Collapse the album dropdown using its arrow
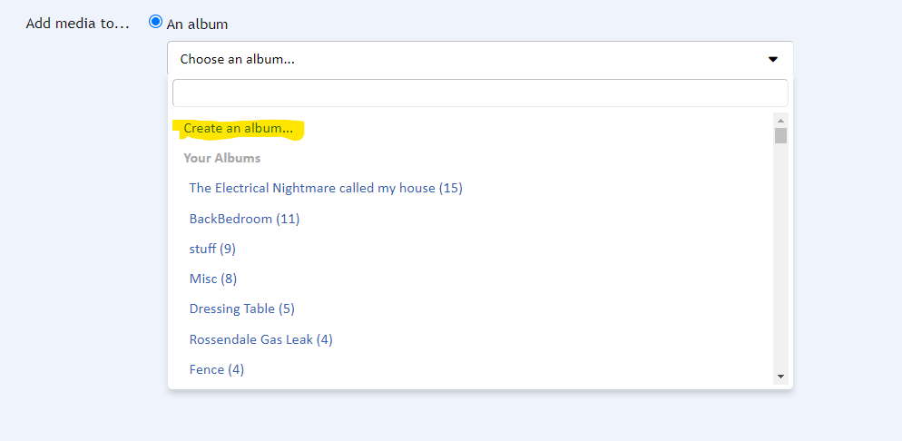This screenshot has height=441, width=902. point(773,60)
